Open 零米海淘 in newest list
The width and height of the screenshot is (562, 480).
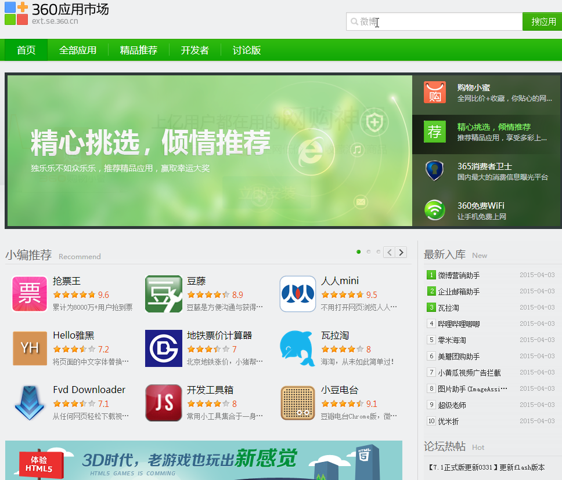452,340
